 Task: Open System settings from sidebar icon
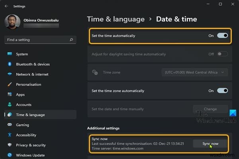(9, 54)
